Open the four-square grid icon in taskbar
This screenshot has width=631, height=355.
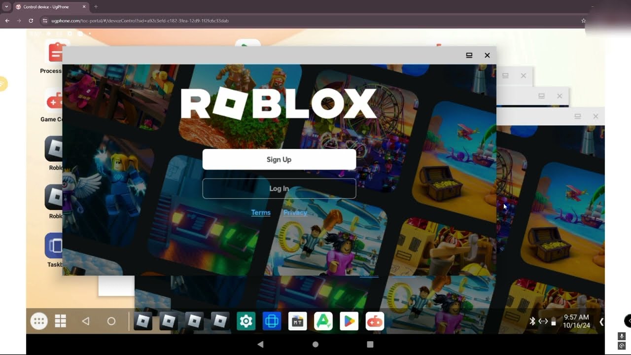60,321
